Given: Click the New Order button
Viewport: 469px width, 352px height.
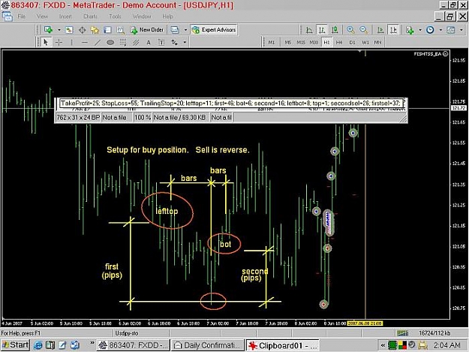Looking at the screenshot, I should click(x=147, y=29).
